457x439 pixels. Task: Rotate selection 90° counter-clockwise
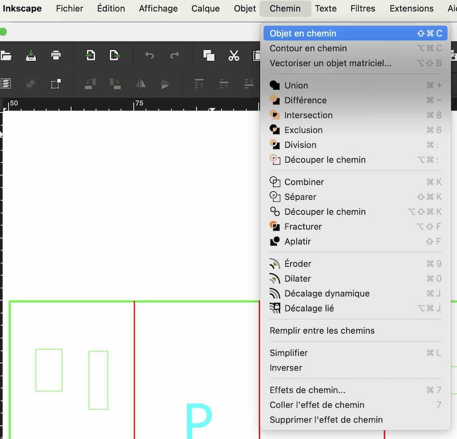[90, 84]
